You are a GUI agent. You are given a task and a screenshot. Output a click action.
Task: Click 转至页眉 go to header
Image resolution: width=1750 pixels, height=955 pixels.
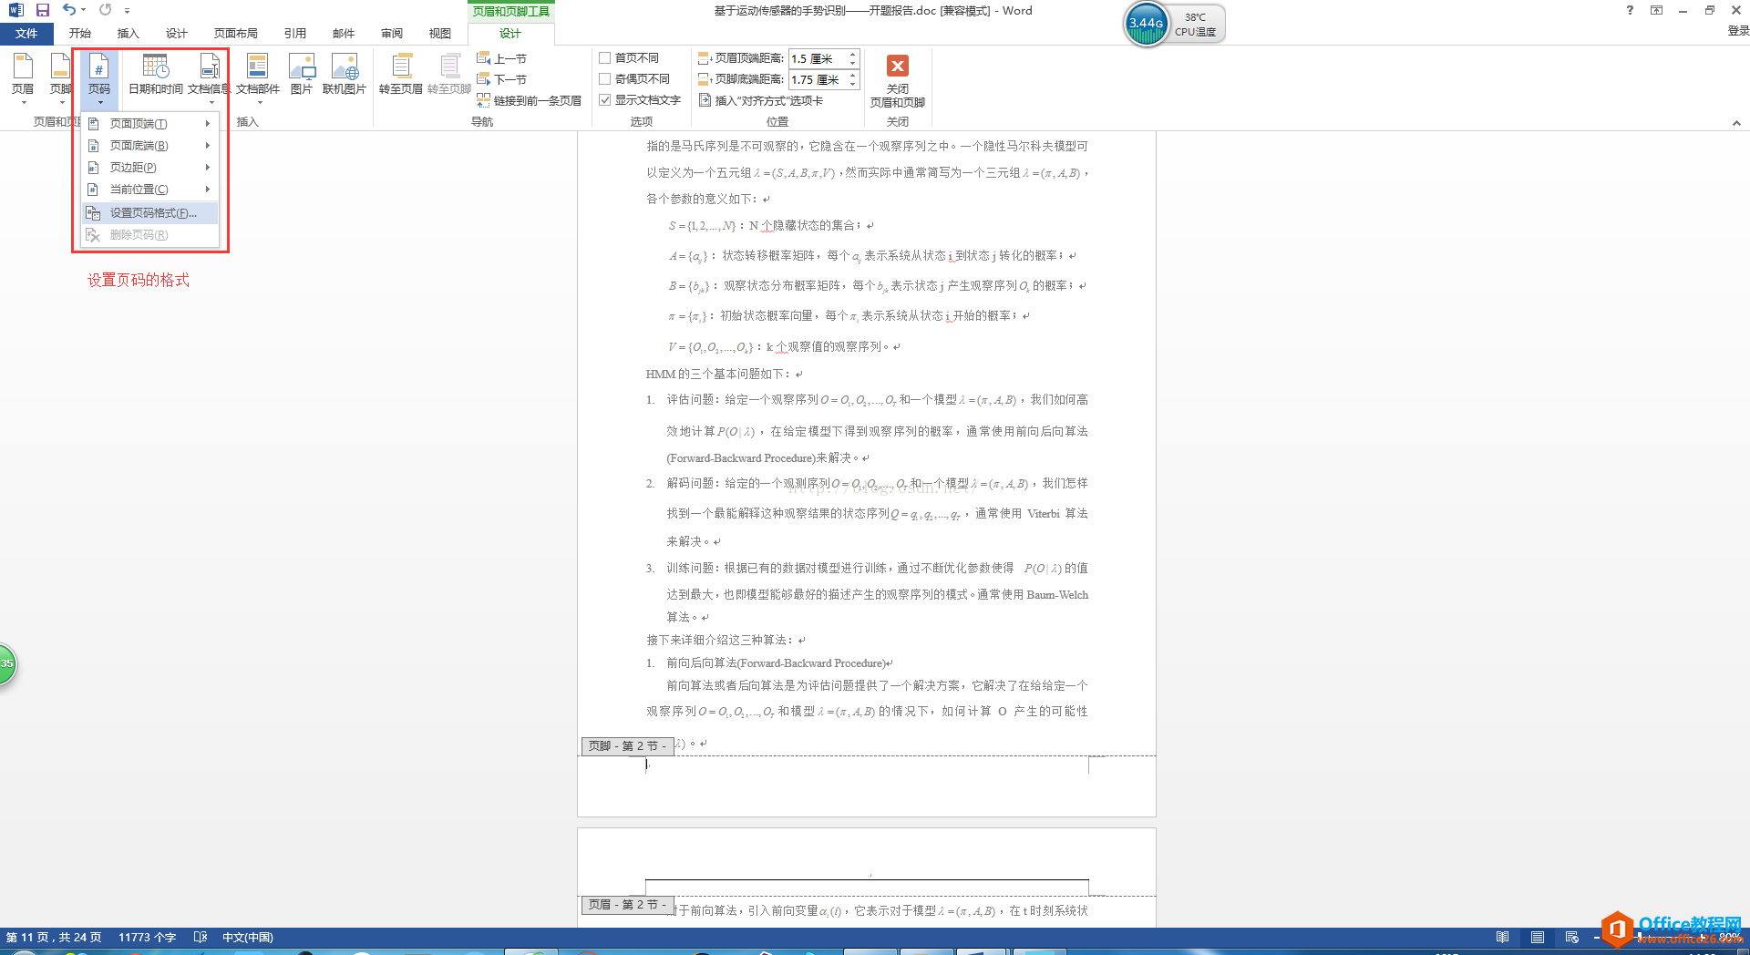(x=401, y=75)
